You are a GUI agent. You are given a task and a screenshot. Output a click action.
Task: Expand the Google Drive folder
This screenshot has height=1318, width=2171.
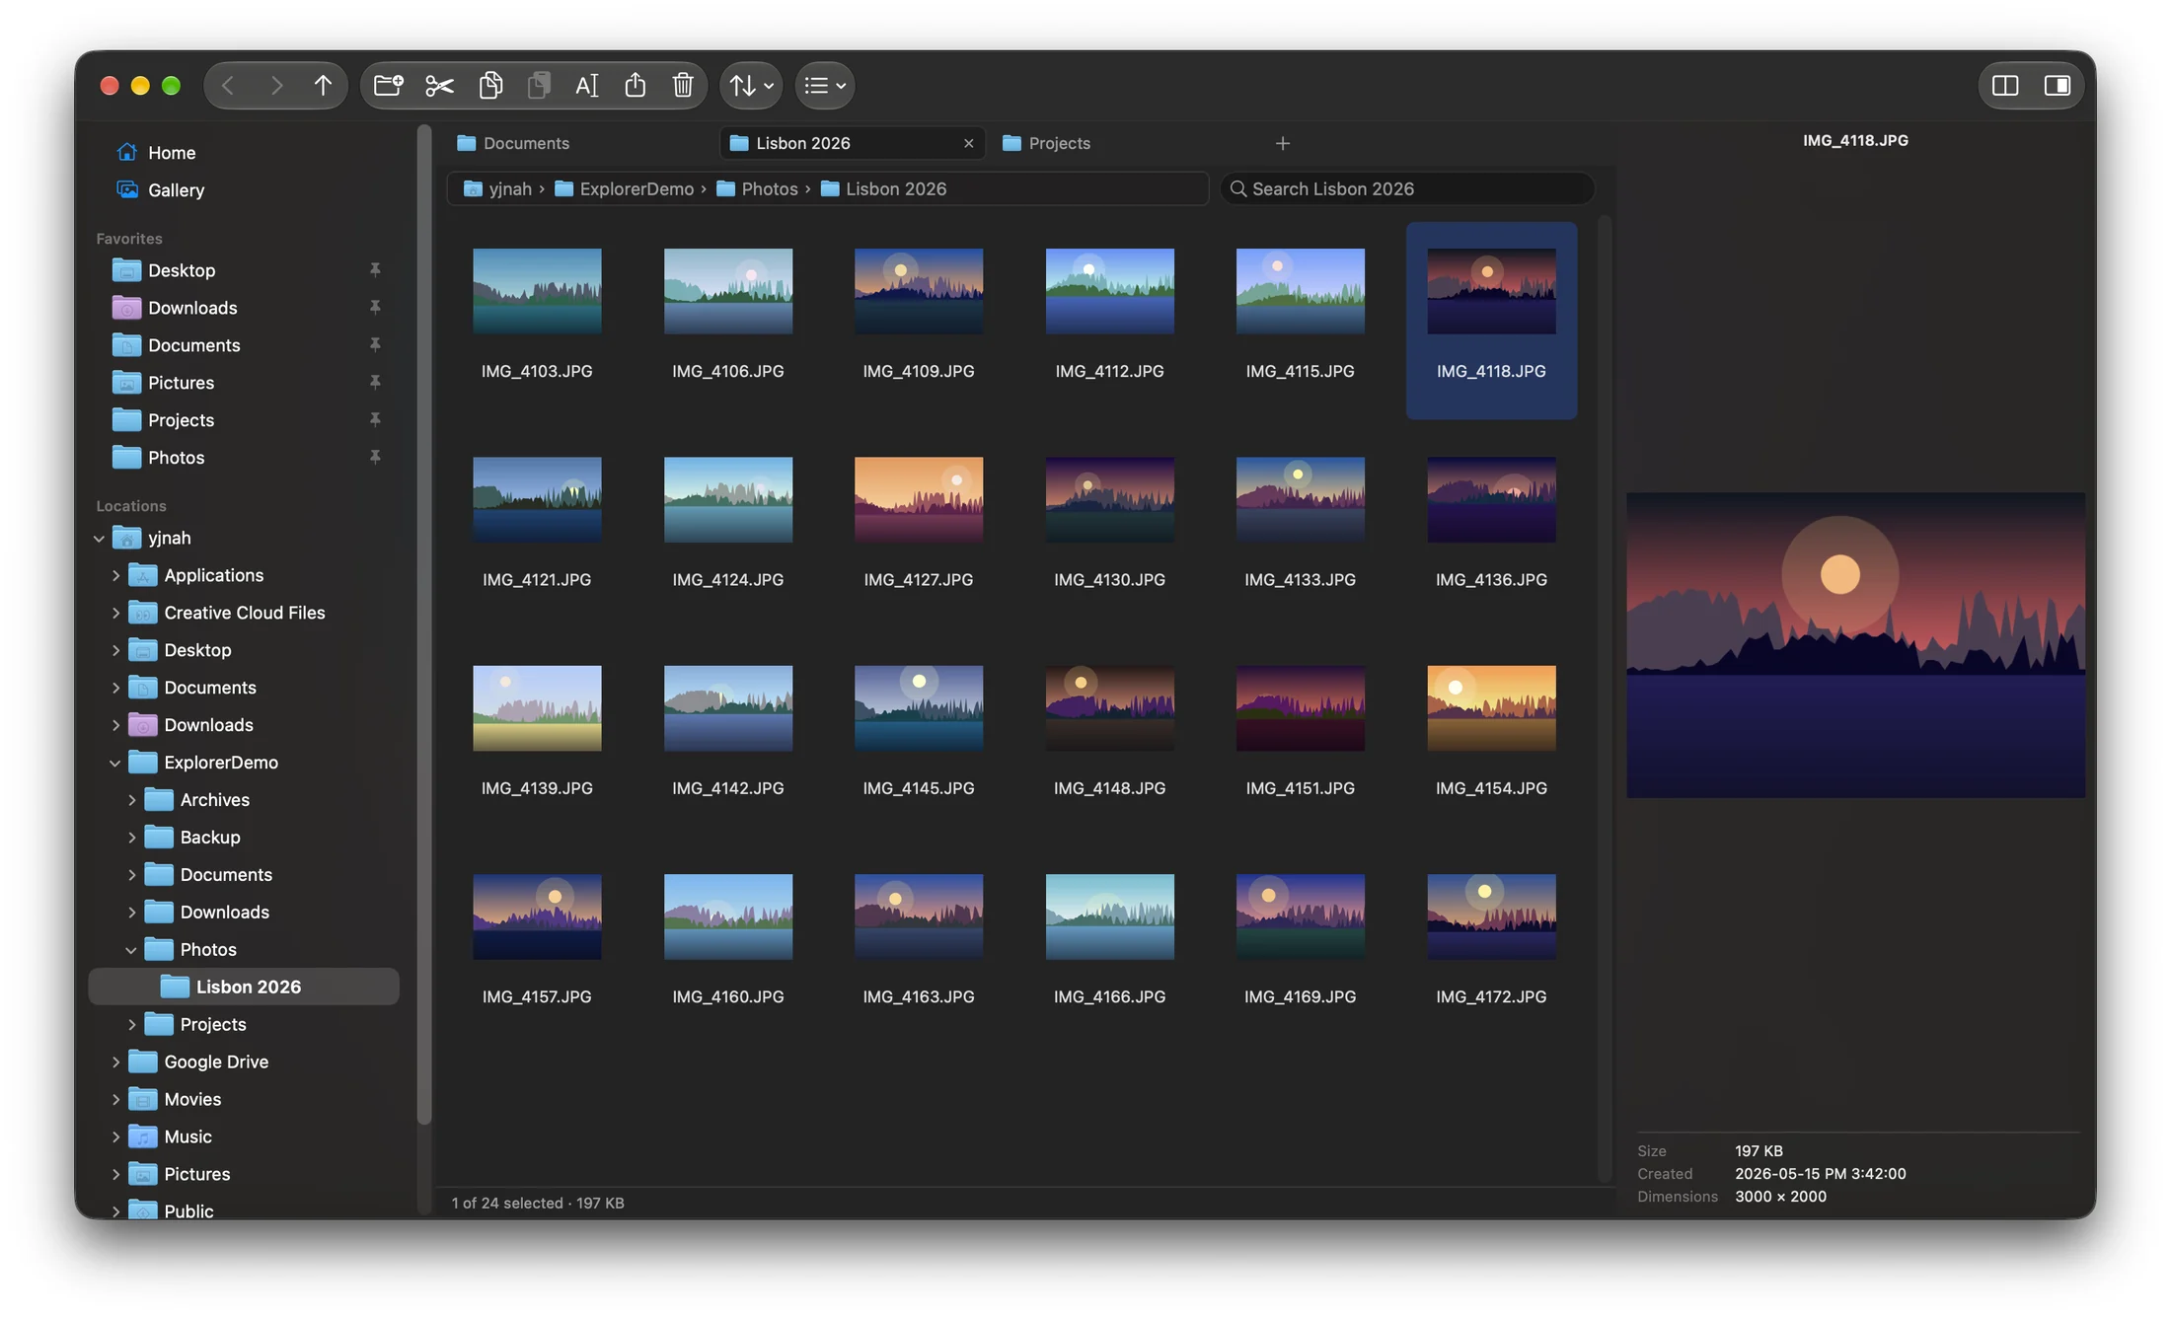click(115, 1062)
